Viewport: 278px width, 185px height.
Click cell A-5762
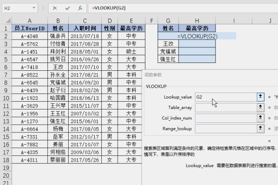[x=30, y=44]
